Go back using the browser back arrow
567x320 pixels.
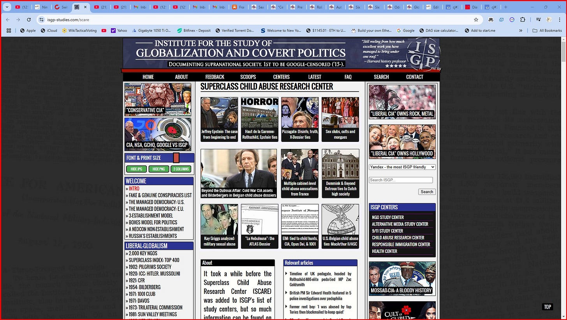point(8,19)
